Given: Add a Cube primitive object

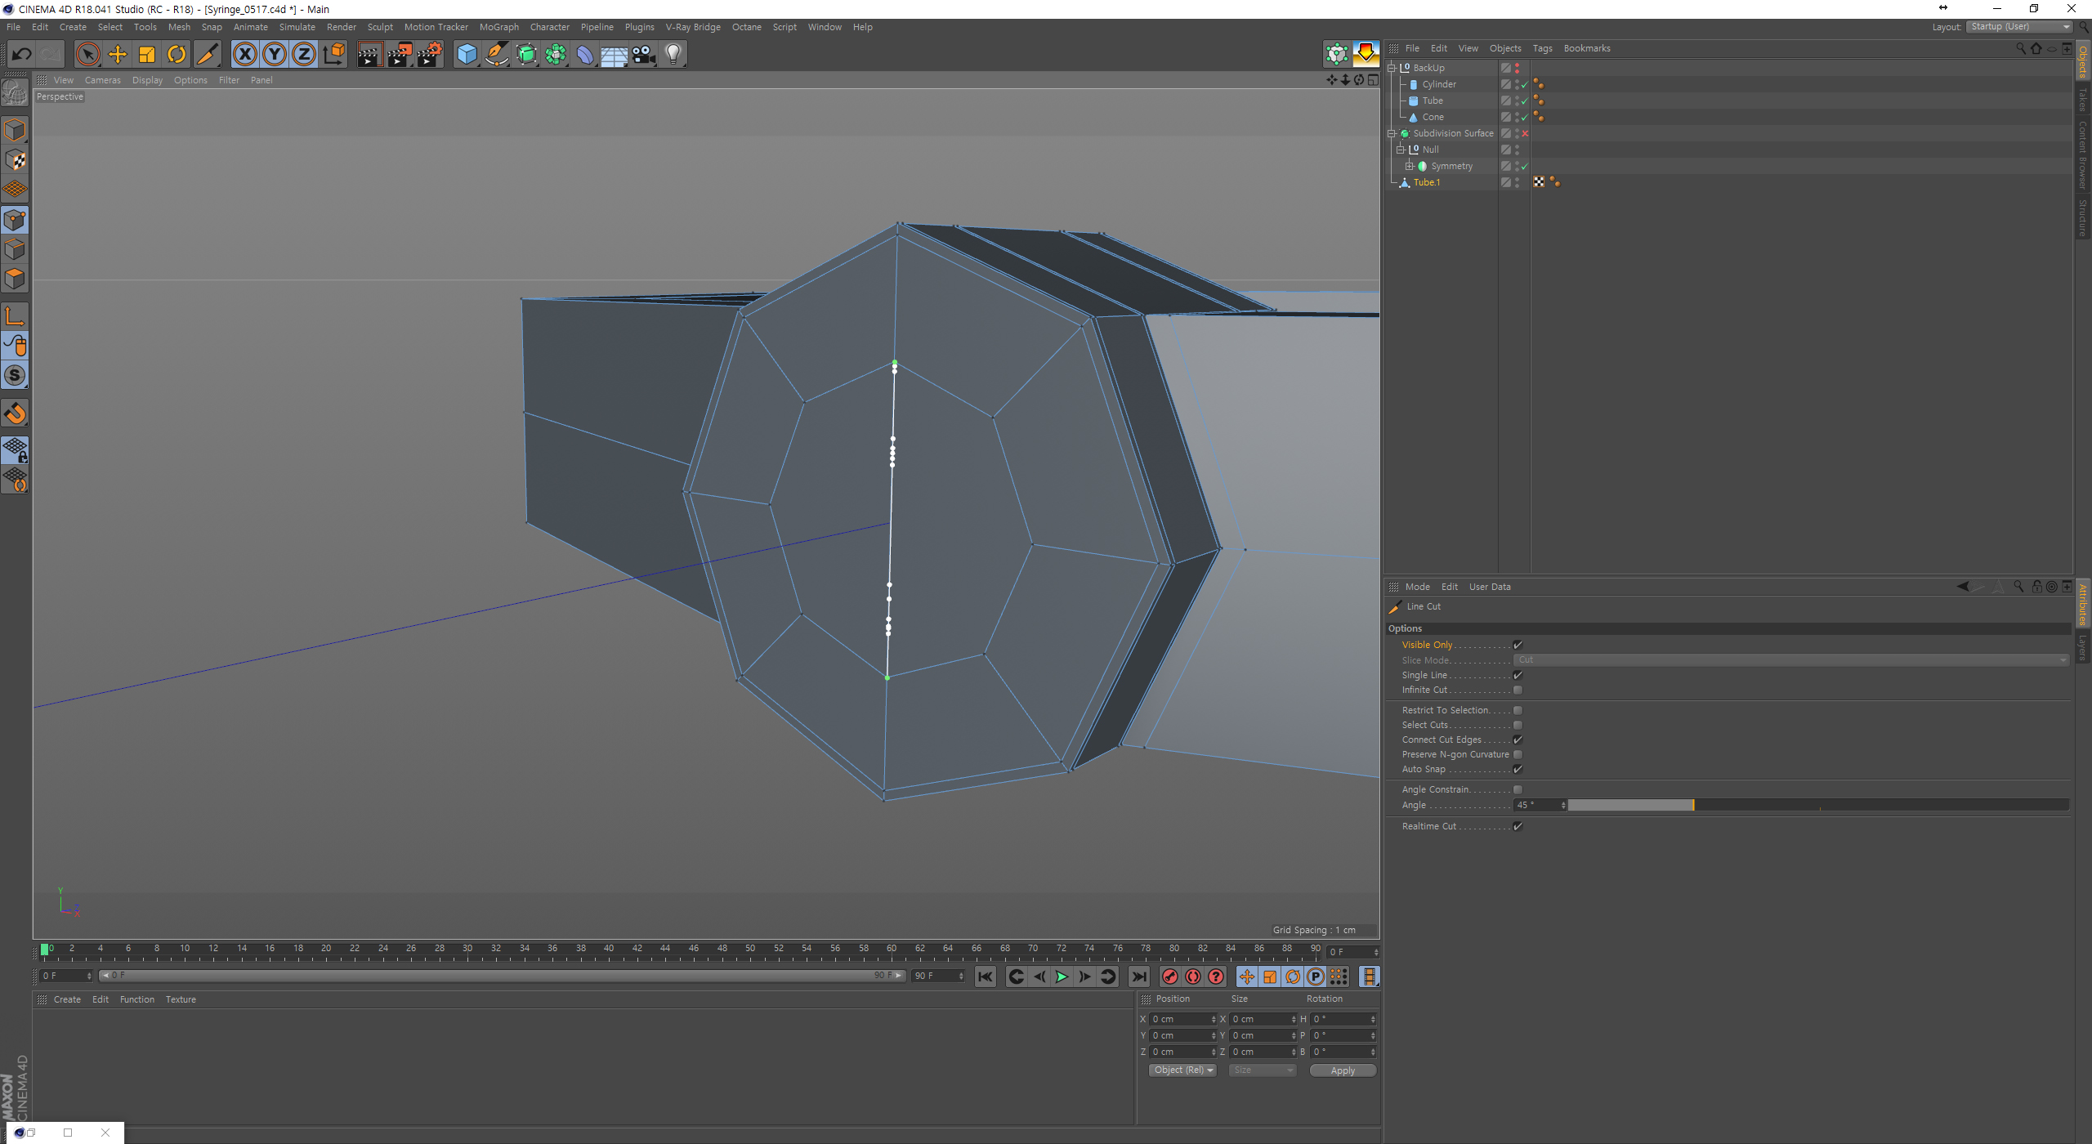Looking at the screenshot, I should [x=467, y=55].
